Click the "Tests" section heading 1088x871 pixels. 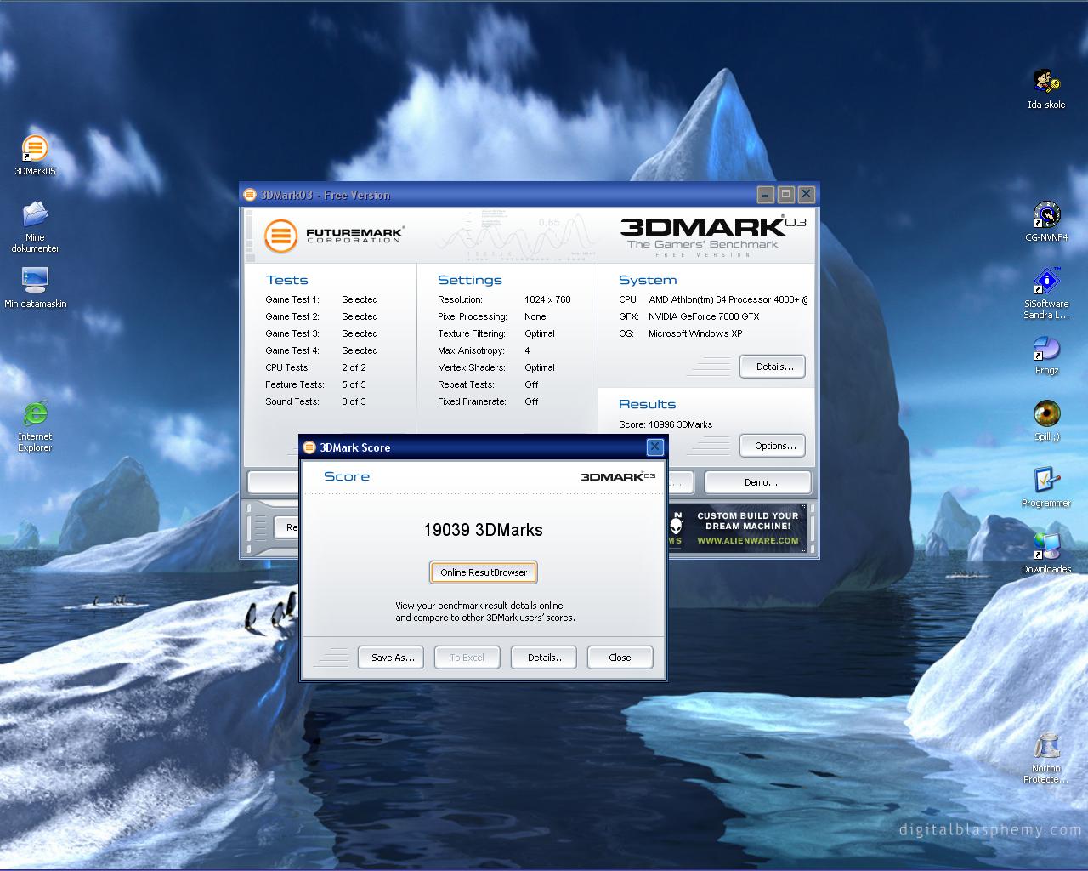pyautogui.click(x=286, y=280)
